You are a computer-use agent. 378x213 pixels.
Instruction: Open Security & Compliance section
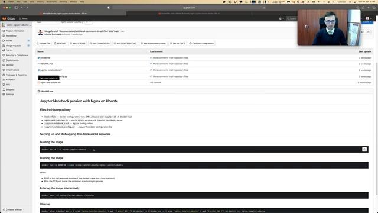click(x=17, y=55)
